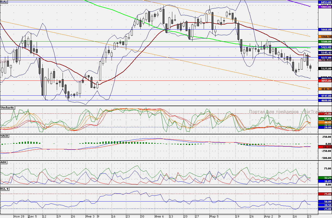332x218 pixels.
Task: Click the black 5125.00 current price label
Action: 325,68
